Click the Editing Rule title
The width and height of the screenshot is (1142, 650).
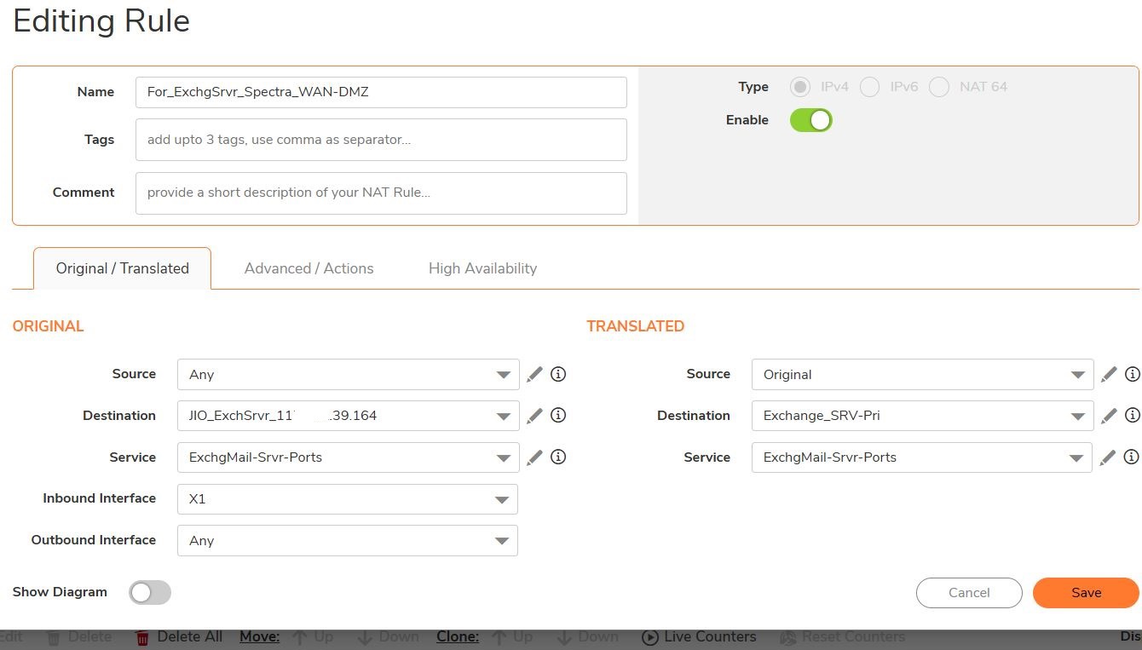point(101,20)
